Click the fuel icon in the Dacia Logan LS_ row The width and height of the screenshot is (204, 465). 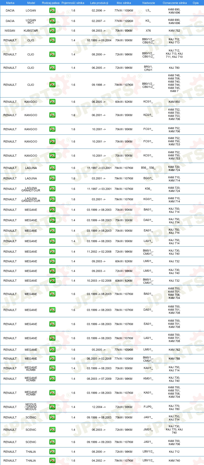[52, 11]
